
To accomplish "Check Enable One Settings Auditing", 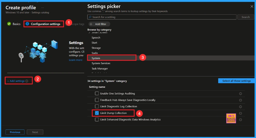I will (97, 93).
